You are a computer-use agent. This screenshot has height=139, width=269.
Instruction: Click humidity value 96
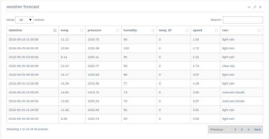(125, 39)
